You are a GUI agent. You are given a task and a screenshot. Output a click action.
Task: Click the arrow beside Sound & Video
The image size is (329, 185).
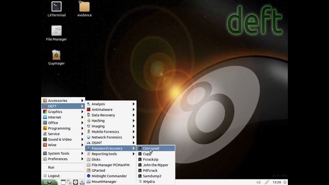[x=82, y=139]
